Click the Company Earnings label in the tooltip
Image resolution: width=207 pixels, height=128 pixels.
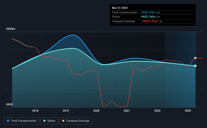[124, 21]
